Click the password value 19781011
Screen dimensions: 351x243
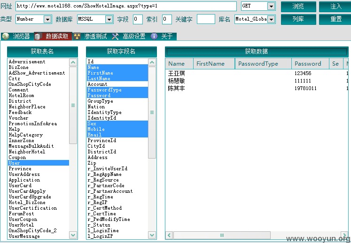305,88
